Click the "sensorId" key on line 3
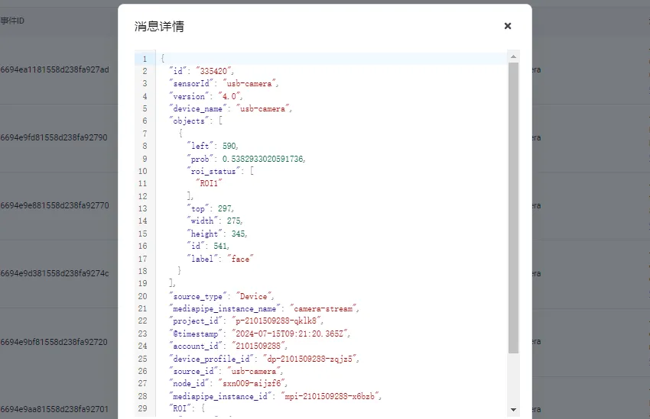650x419 pixels. [x=190, y=83]
